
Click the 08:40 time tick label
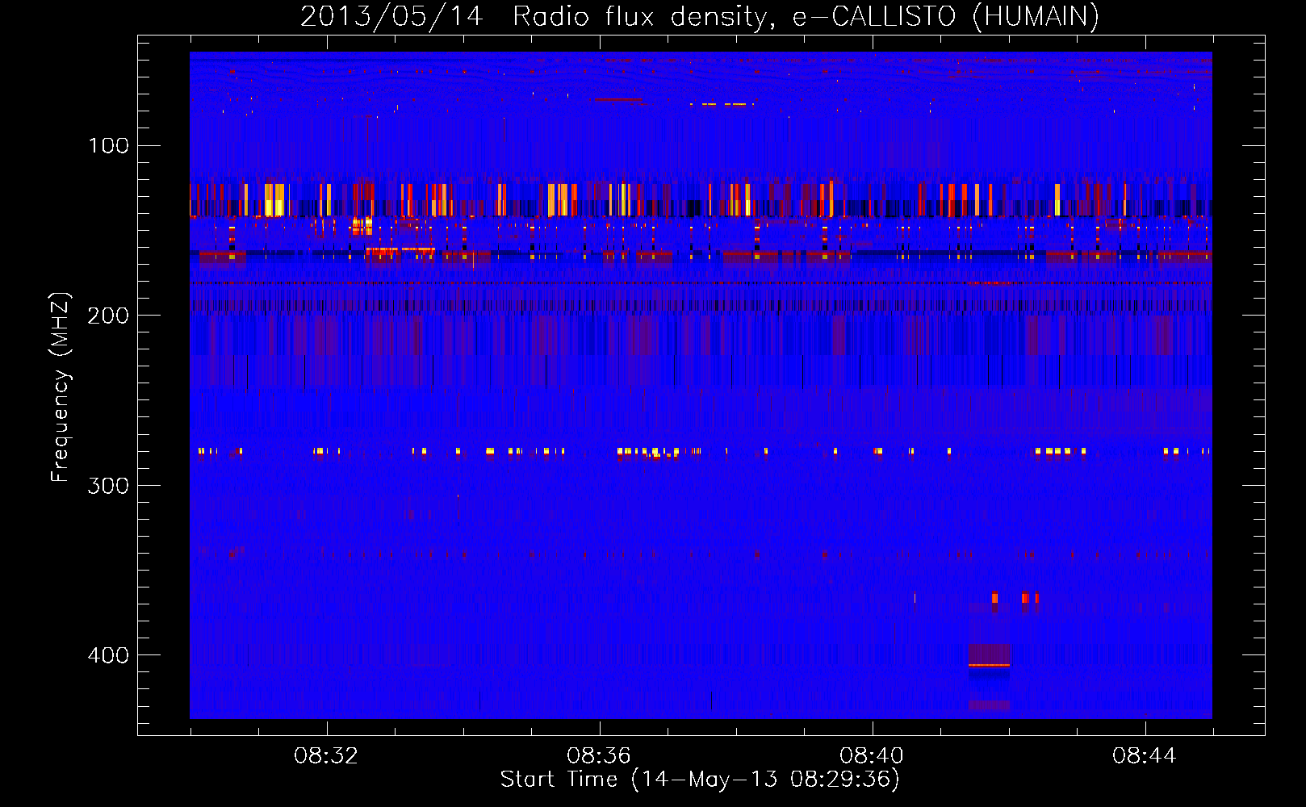click(872, 756)
